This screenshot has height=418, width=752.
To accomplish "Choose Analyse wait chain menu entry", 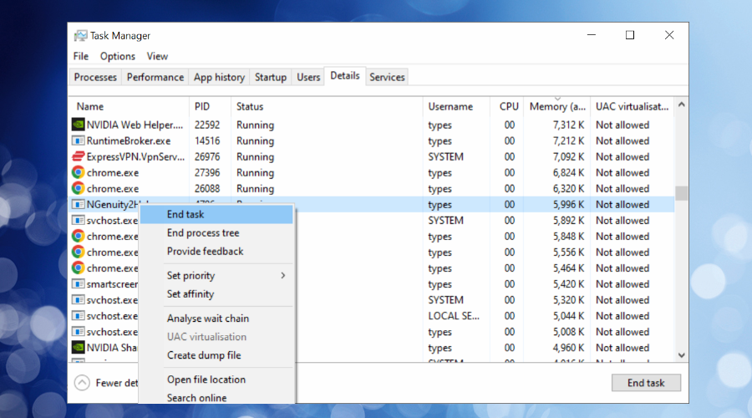I will coord(216,319).
